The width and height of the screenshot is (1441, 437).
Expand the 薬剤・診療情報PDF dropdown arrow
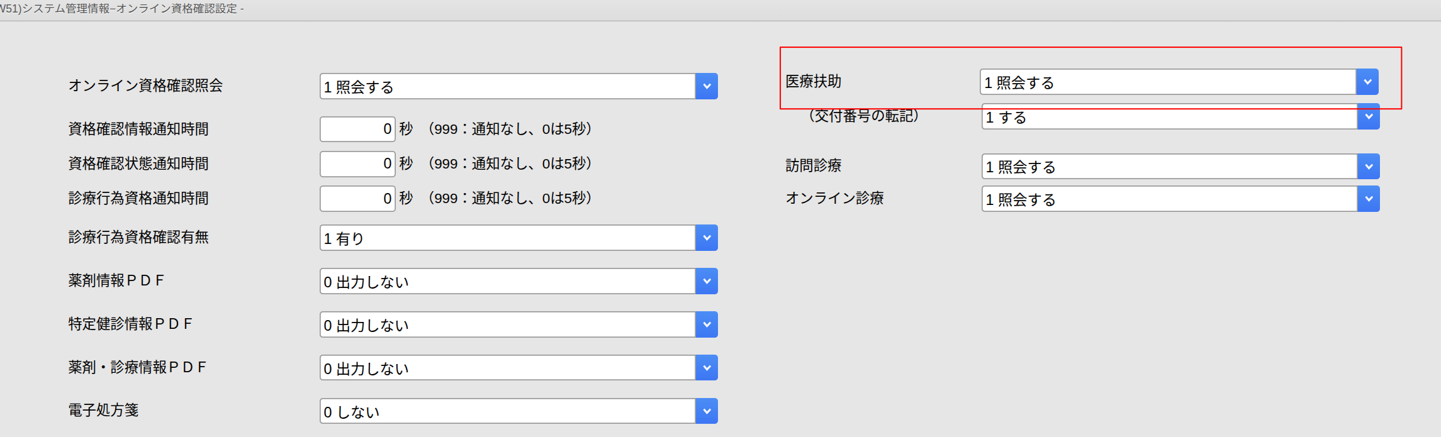(x=706, y=368)
